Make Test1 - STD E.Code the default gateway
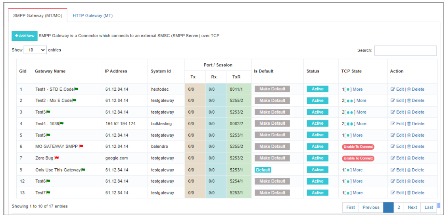The width and height of the screenshot is (447, 217). coord(272,89)
